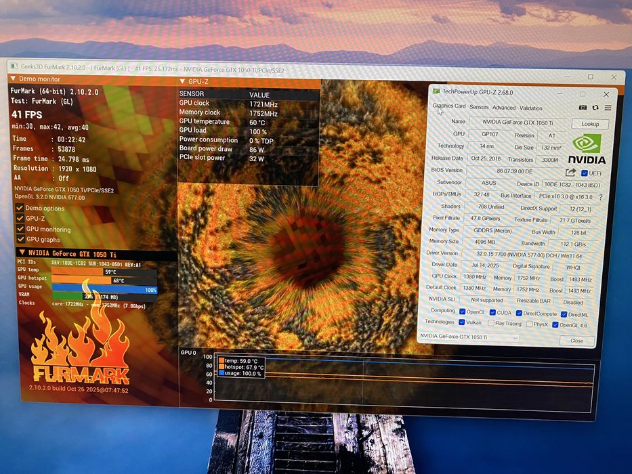Open the Graphics Card tab
The width and height of the screenshot is (632, 474).
coord(449,106)
